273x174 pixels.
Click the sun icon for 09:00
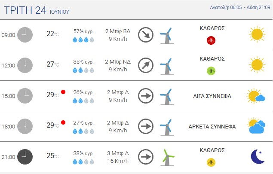click(x=257, y=34)
